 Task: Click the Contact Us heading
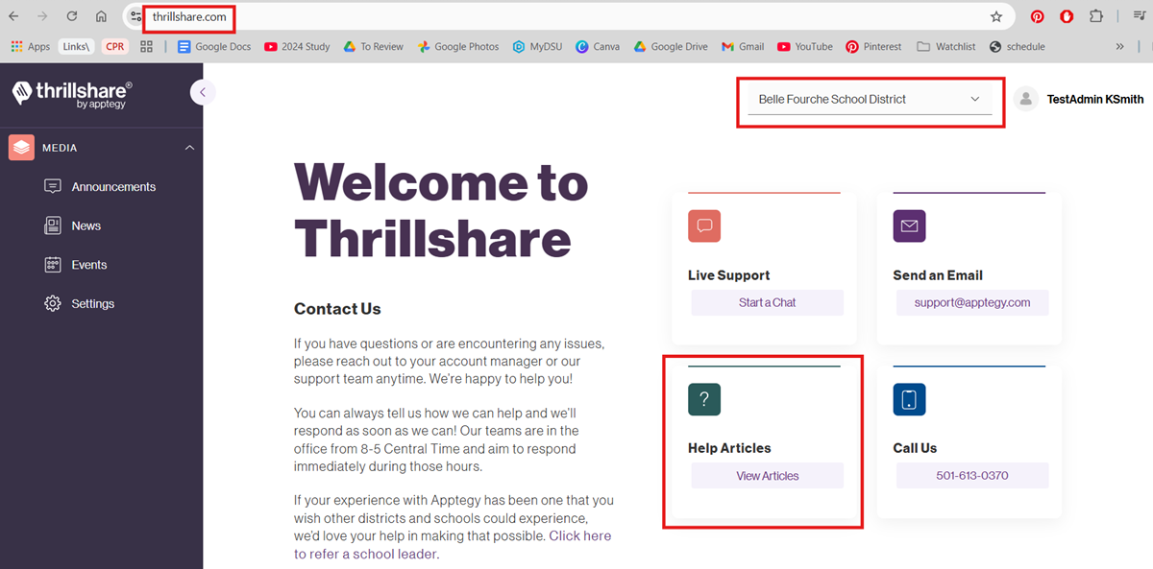337,309
